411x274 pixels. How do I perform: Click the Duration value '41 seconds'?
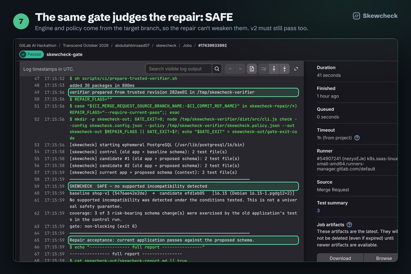329,75
